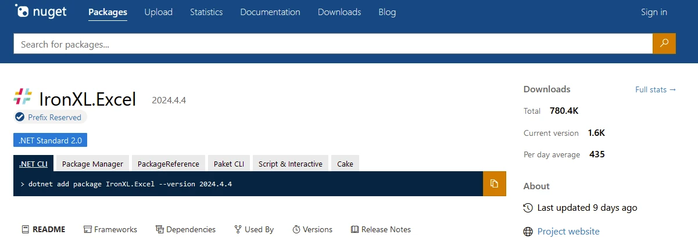Open the Release Notes section

[381, 229]
